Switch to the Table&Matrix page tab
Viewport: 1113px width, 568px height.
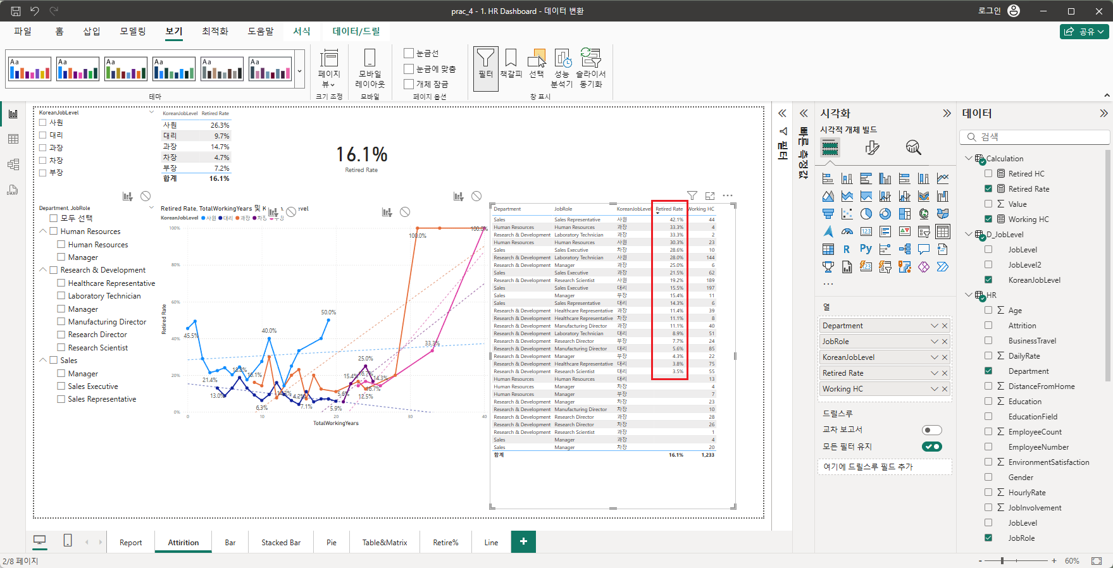point(385,543)
